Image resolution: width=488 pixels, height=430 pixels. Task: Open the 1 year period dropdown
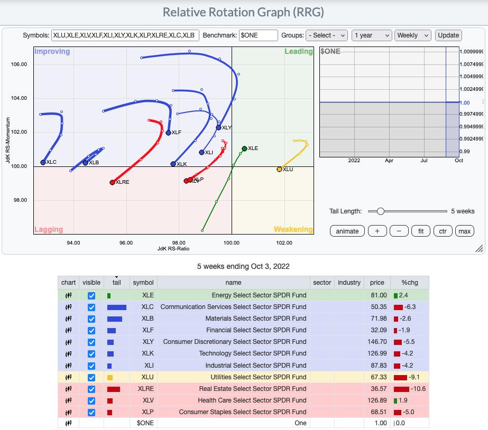pyautogui.click(x=372, y=35)
